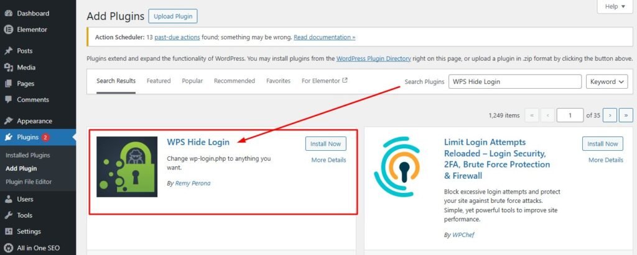Screen dimensions: 637x255
Task: Switch to Recommended tab
Action: pos(235,81)
